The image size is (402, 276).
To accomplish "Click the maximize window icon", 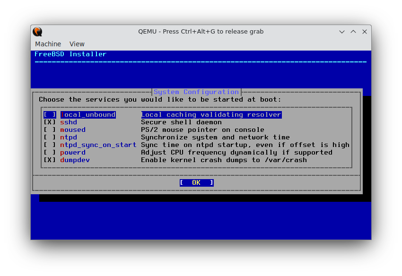I will [x=353, y=31].
